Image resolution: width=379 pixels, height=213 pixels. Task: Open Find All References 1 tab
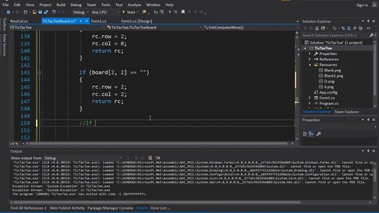click(x=28, y=208)
